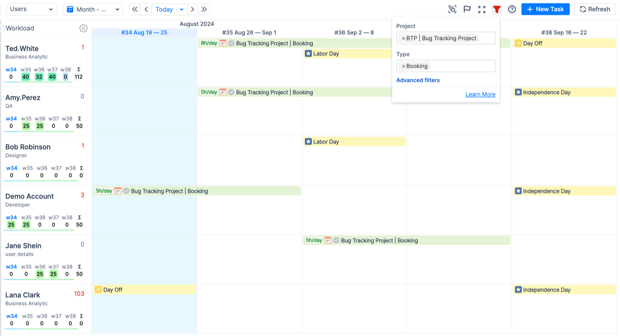The width and height of the screenshot is (620, 336).
Task: Open Advanced filters link
Action: coord(418,80)
